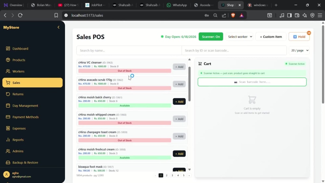
Task: Click Add for cHirss moish whipped cream
Action: click(x=179, y=119)
